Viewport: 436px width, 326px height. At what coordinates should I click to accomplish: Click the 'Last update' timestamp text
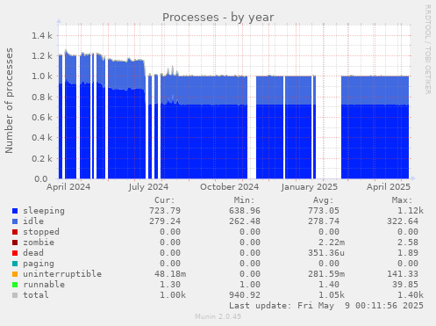(326, 306)
